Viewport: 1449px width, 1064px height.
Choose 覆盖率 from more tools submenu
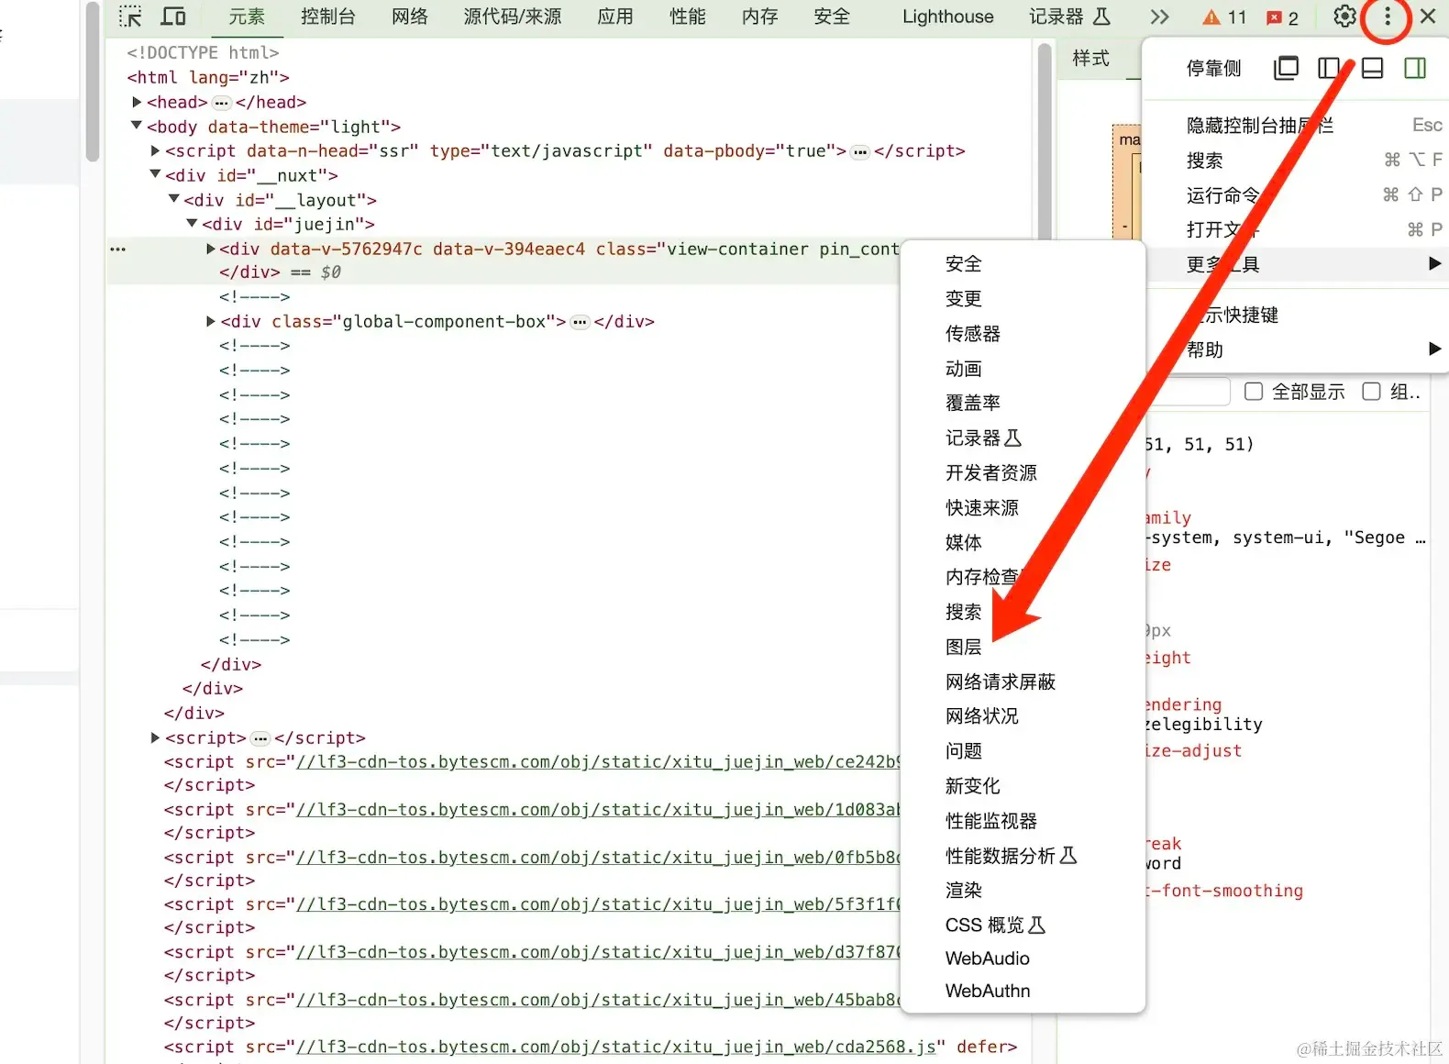(1023, 403)
